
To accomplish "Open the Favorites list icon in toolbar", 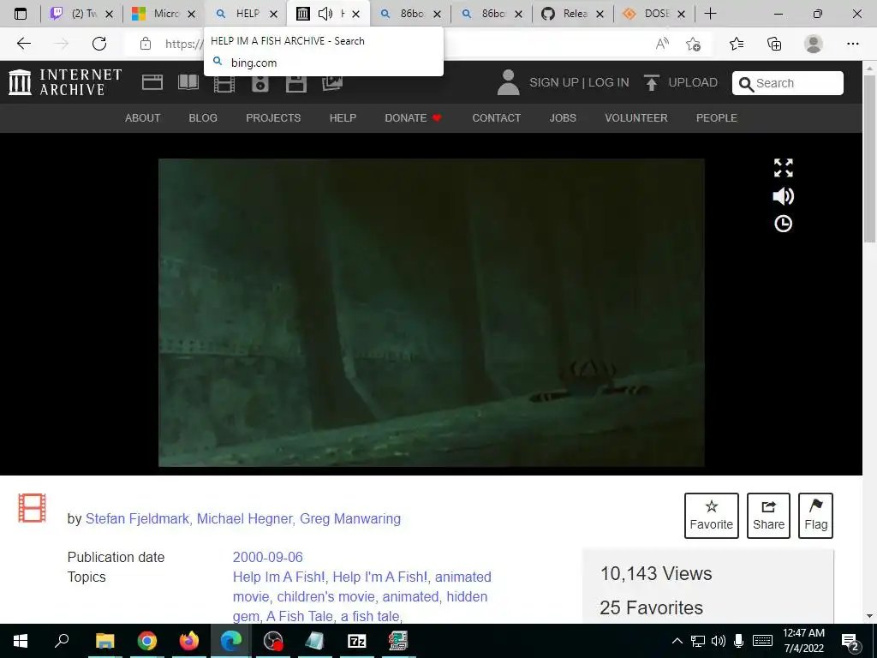I will click(x=737, y=44).
